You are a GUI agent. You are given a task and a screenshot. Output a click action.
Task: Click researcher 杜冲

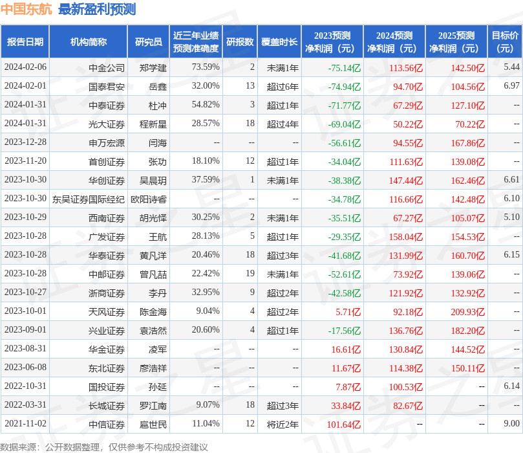pyautogui.click(x=158, y=105)
